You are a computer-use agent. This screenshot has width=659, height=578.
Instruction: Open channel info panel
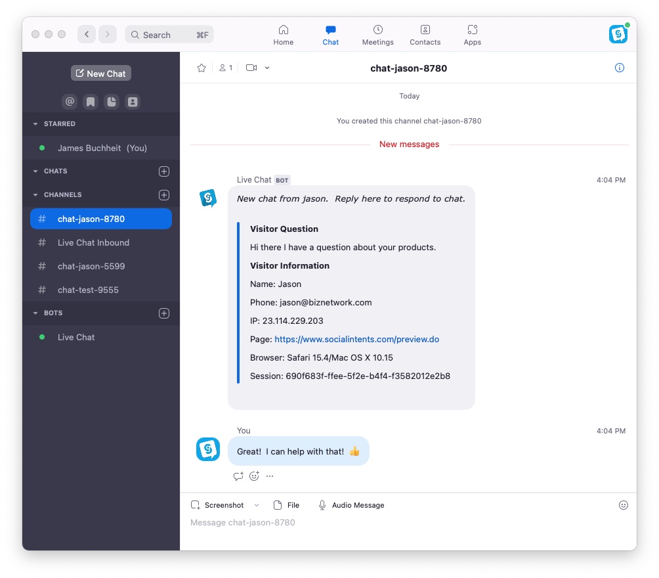619,67
